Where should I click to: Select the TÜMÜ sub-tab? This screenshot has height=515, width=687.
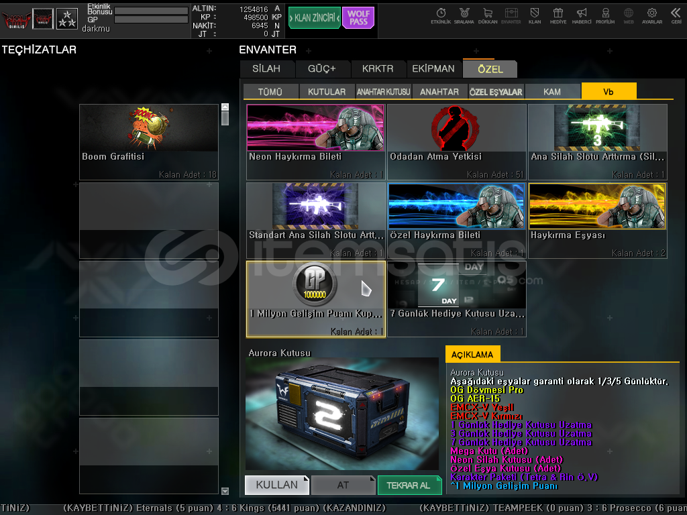pyautogui.click(x=270, y=91)
